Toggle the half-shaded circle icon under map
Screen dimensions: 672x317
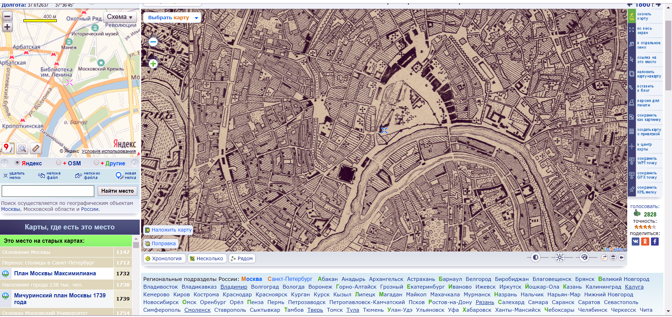coord(613,257)
